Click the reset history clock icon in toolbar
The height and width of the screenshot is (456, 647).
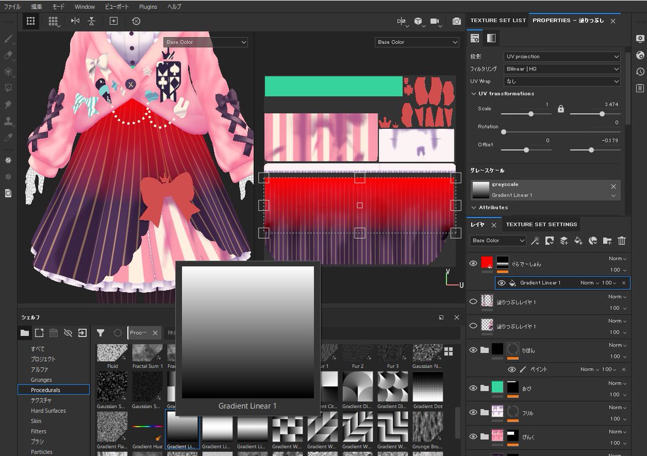coord(136,21)
